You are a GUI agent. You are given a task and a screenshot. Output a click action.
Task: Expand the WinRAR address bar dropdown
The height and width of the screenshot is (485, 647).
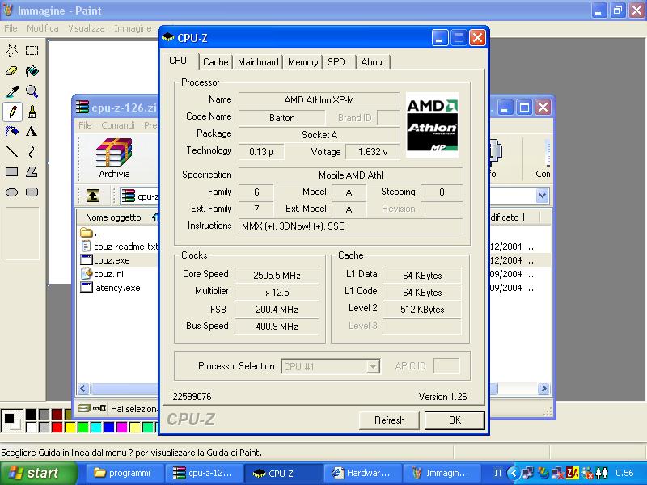[542, 196]
